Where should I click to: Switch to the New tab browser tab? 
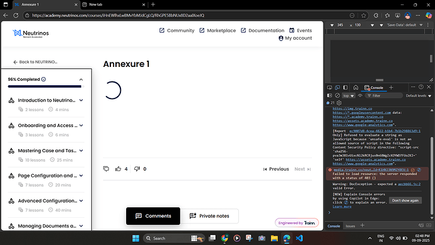[113, 4]
